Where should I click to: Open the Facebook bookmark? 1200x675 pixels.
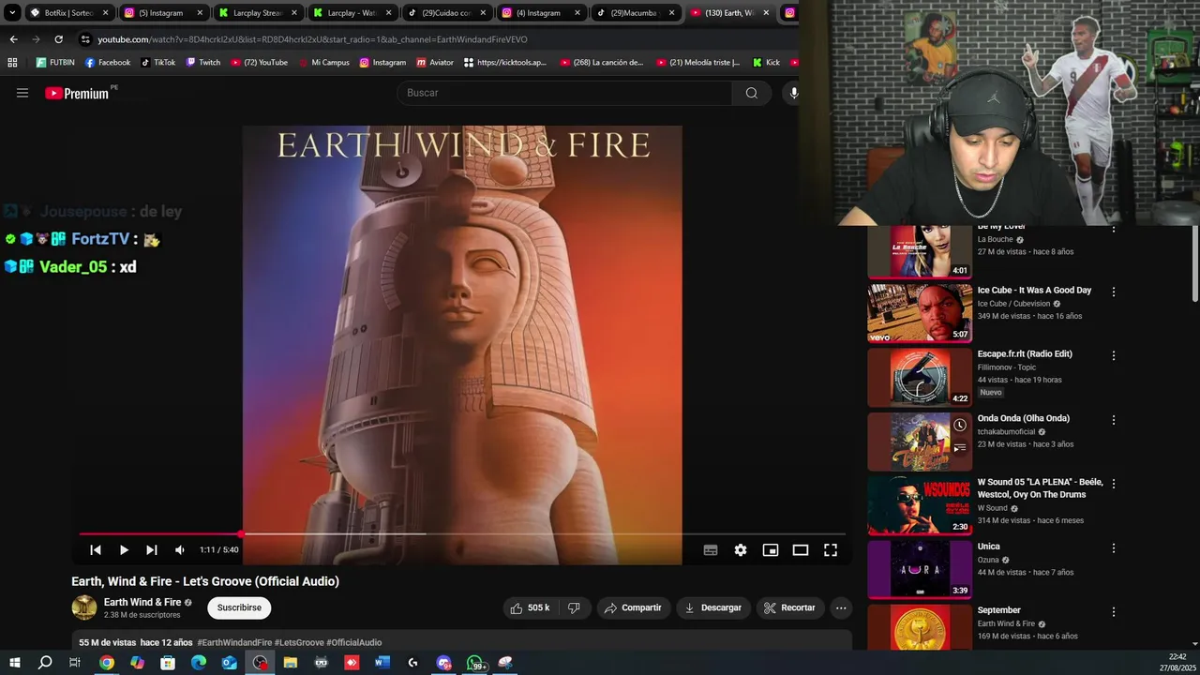coord(108,63)
